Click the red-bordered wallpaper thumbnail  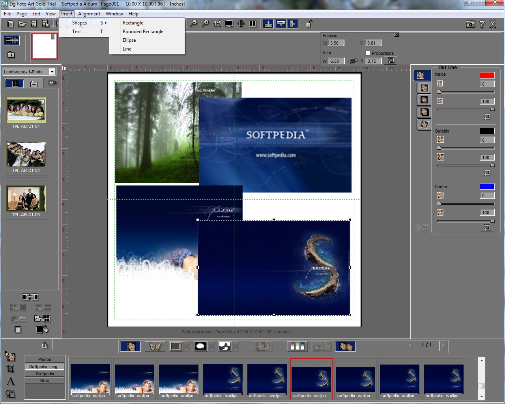[x=311, y=379]
